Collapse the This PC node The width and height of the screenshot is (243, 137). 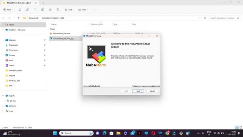(x=3, y=96)
